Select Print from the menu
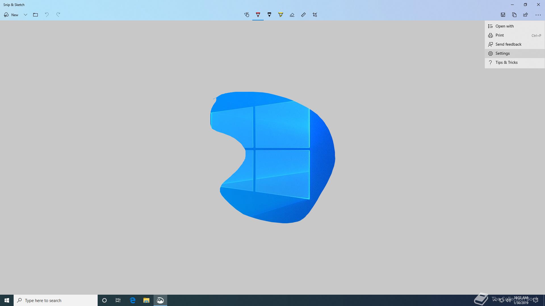This screenshot has height=306, width=545. pos(515,35)
